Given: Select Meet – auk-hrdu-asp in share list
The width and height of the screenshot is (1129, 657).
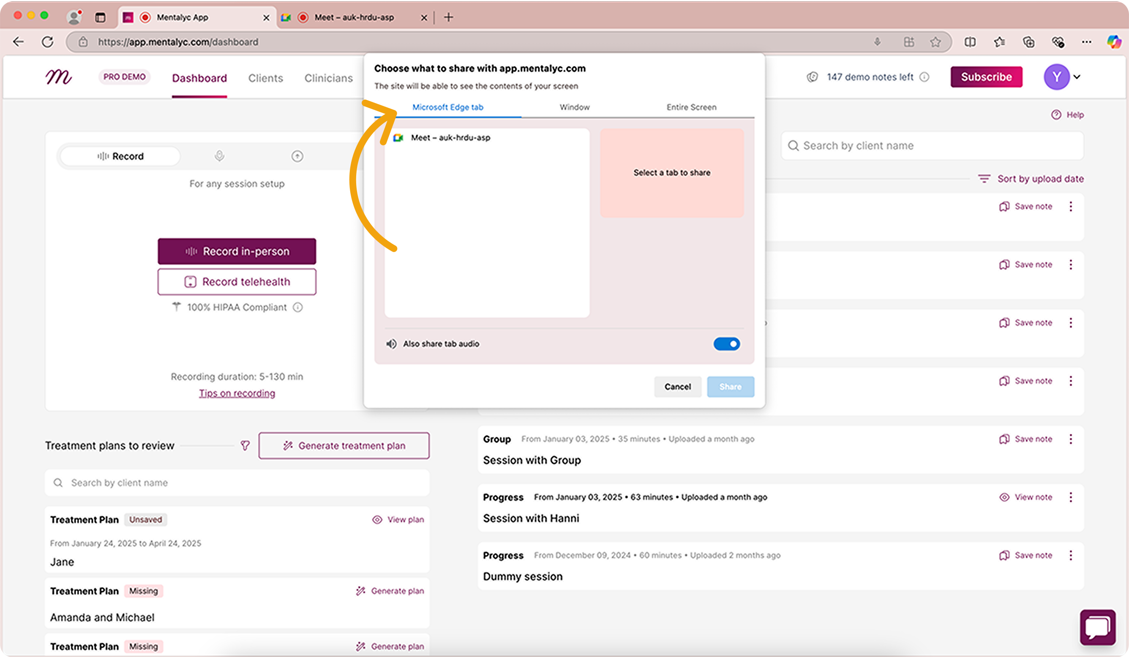Looking at the screenshot, I should tap(487, 138).
